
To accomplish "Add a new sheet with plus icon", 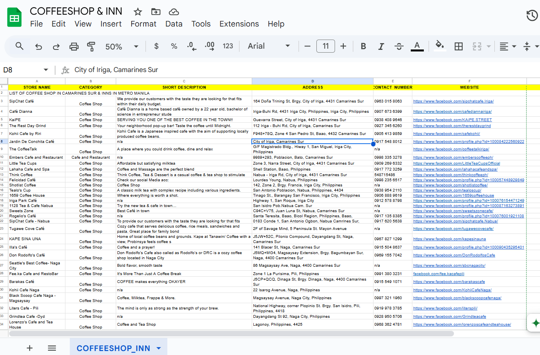I will tap(29, 348).
